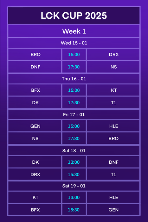Viewport: 148px width, 222px height.
Task: Click the 13:00 time for DK vs DNF
Action: 74,162
